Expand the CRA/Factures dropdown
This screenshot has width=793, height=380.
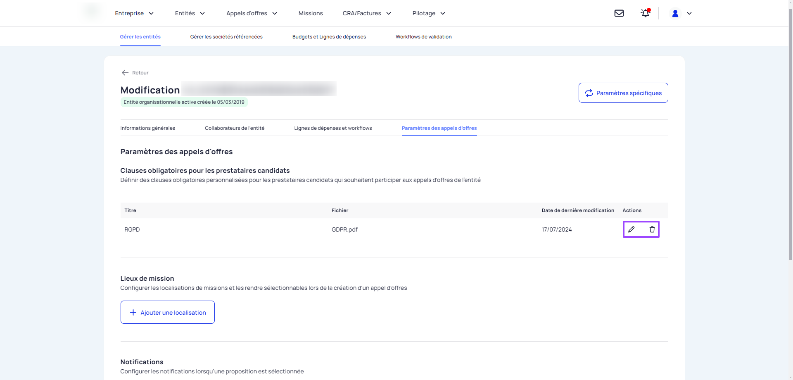(x=367, y=13)
